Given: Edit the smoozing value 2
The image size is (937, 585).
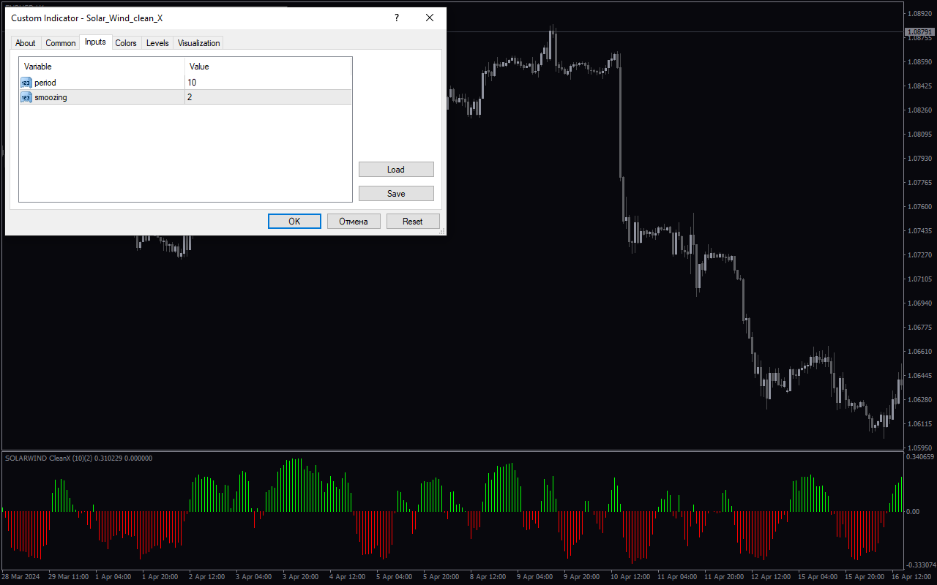Looking at the screenshot, I should tap(268, 97).
